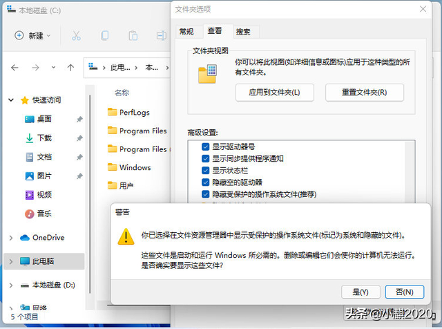This screenshot has height=329, width=442.
Task: Switch to the 搜索 (Search) tab
Action: click(x=243, y=32)
